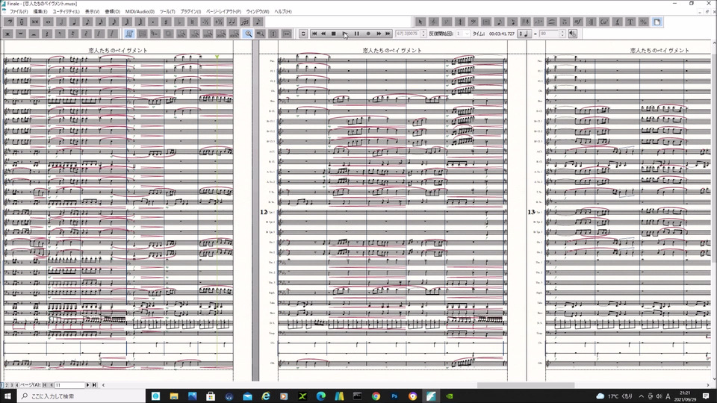Open the playback settings speaker icon

[573, 34]
